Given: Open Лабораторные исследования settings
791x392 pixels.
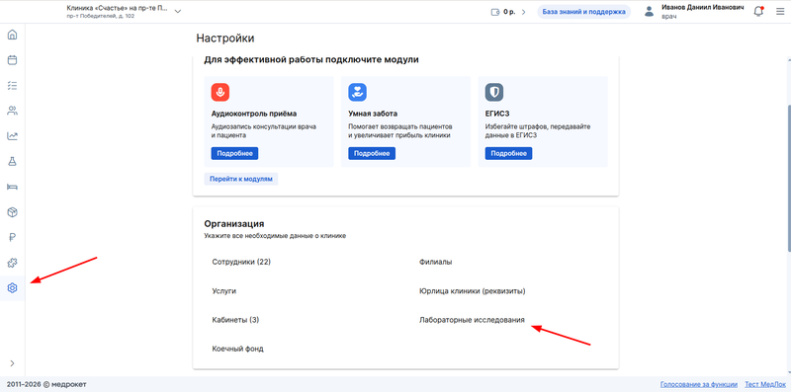Looking at the screenshot, I should (x=472, y=320).
